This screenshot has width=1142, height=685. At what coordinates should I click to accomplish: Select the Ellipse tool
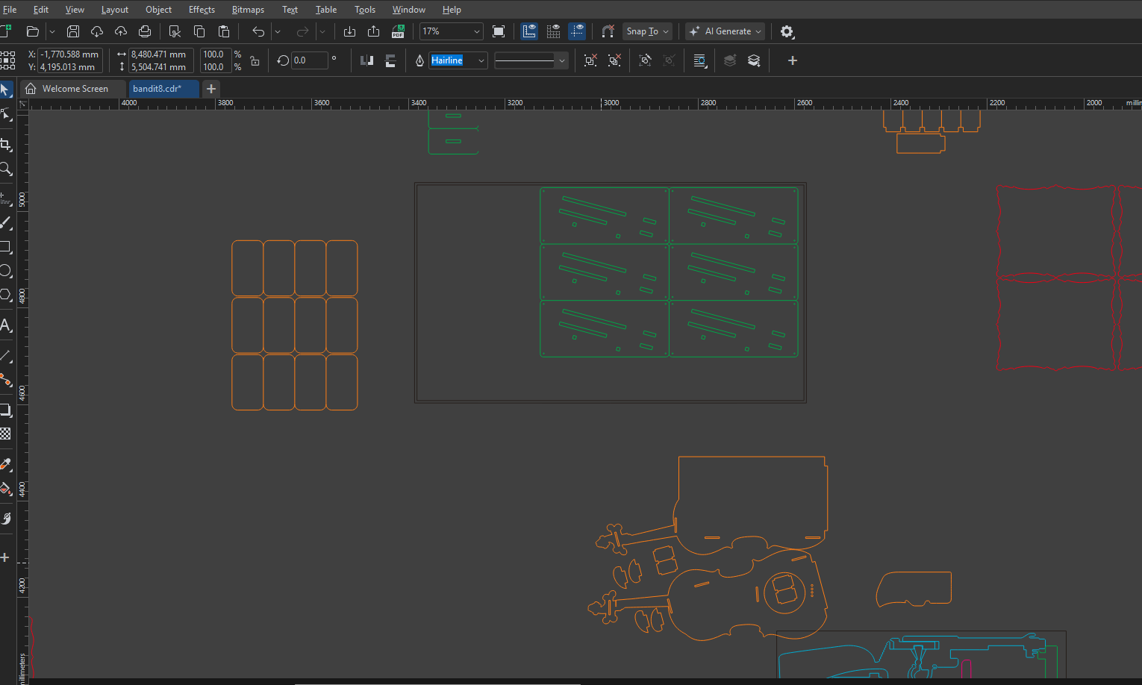5,271
